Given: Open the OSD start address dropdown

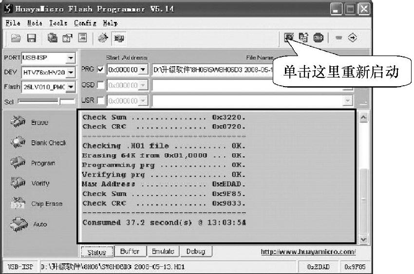Looking at the screenshot, I should (x=143, y=85).
